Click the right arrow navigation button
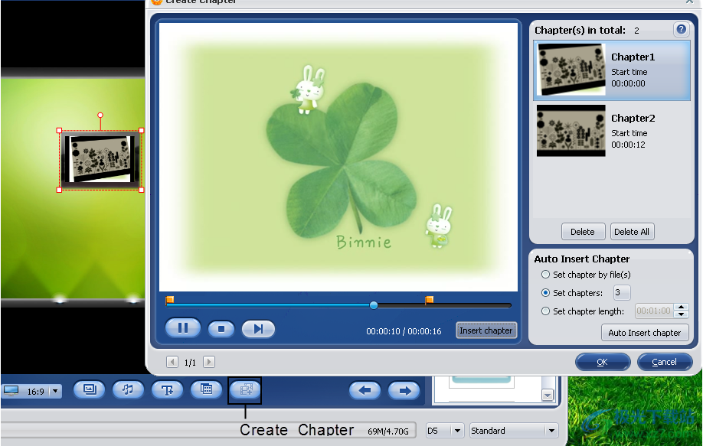Viewport: 703px width, 446px height. [x=404, y=390]
